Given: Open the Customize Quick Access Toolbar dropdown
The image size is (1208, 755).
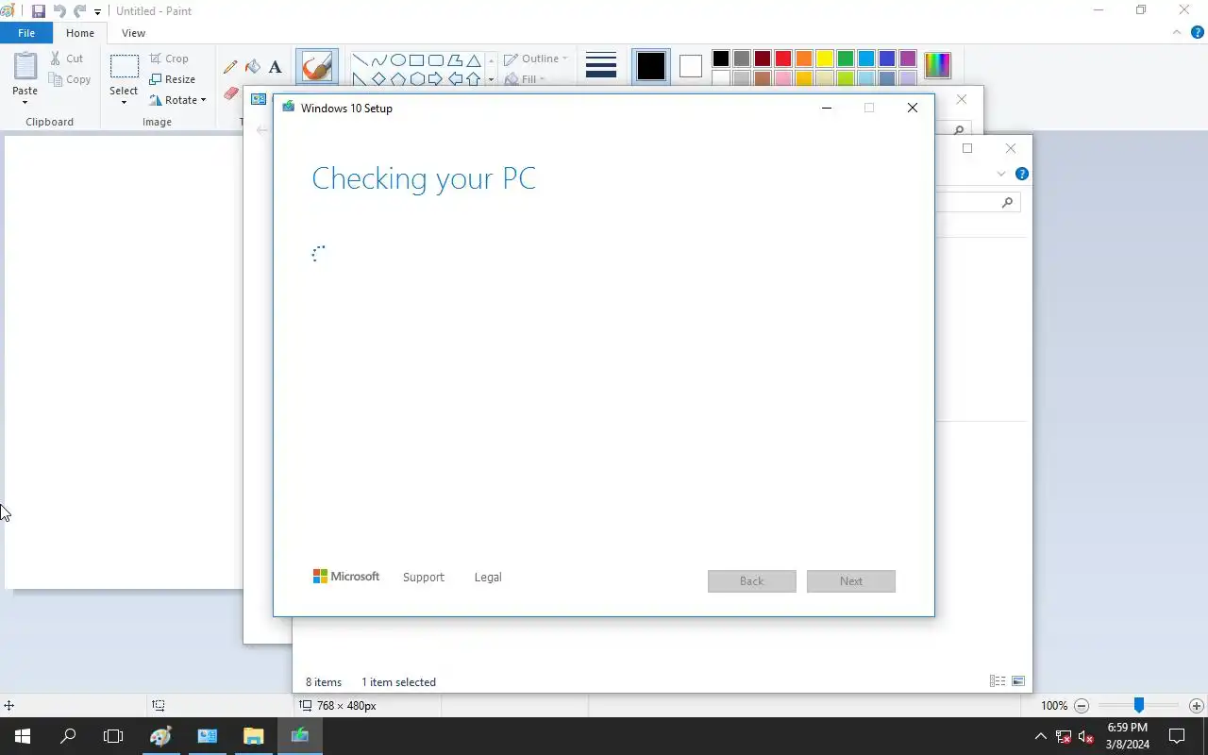Looking at the screenshot, I should pyautogui.click(x=97, y=12).
